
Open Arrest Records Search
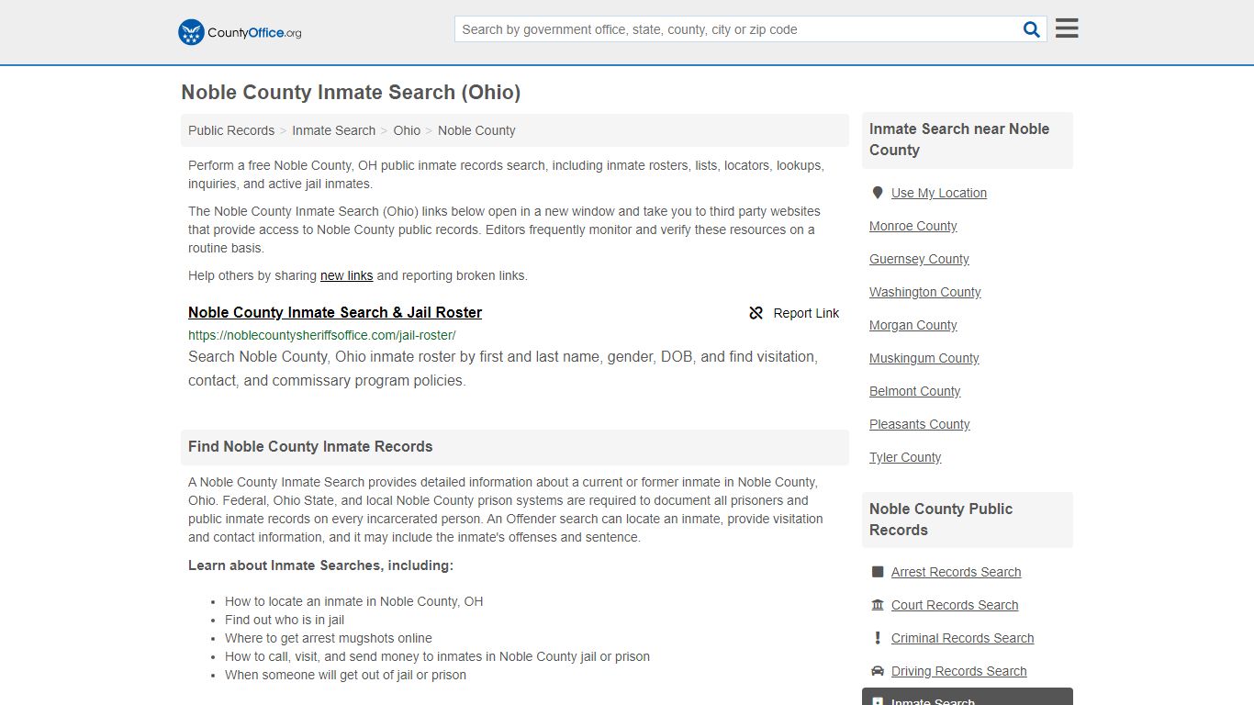pos(956,572)
